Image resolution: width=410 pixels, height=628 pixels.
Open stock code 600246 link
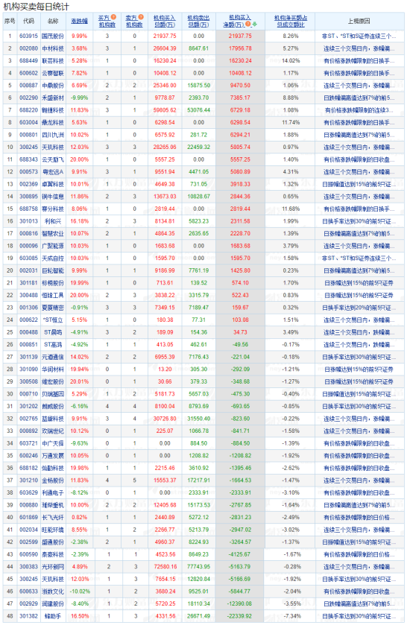point(28,456)
